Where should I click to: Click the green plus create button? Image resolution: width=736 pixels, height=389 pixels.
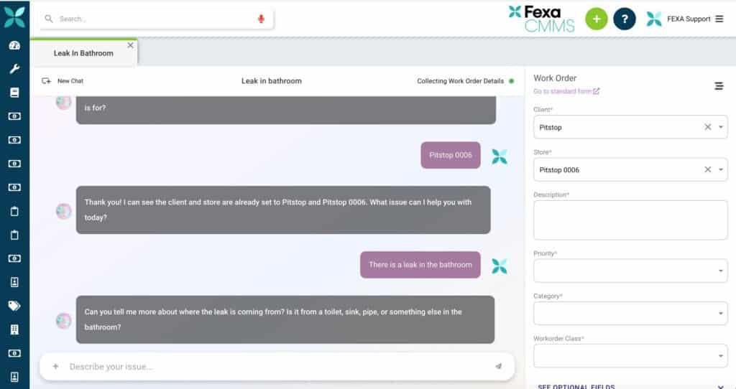(x=596, y=19)
